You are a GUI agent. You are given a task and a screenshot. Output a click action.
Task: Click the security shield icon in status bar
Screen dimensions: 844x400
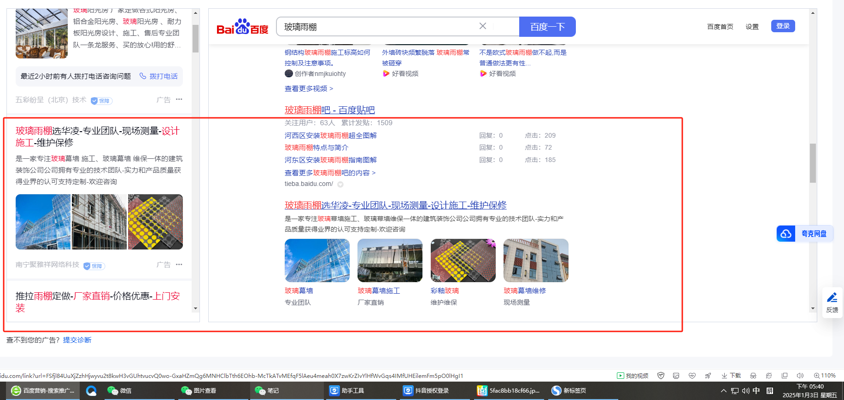tap(661, 376)
